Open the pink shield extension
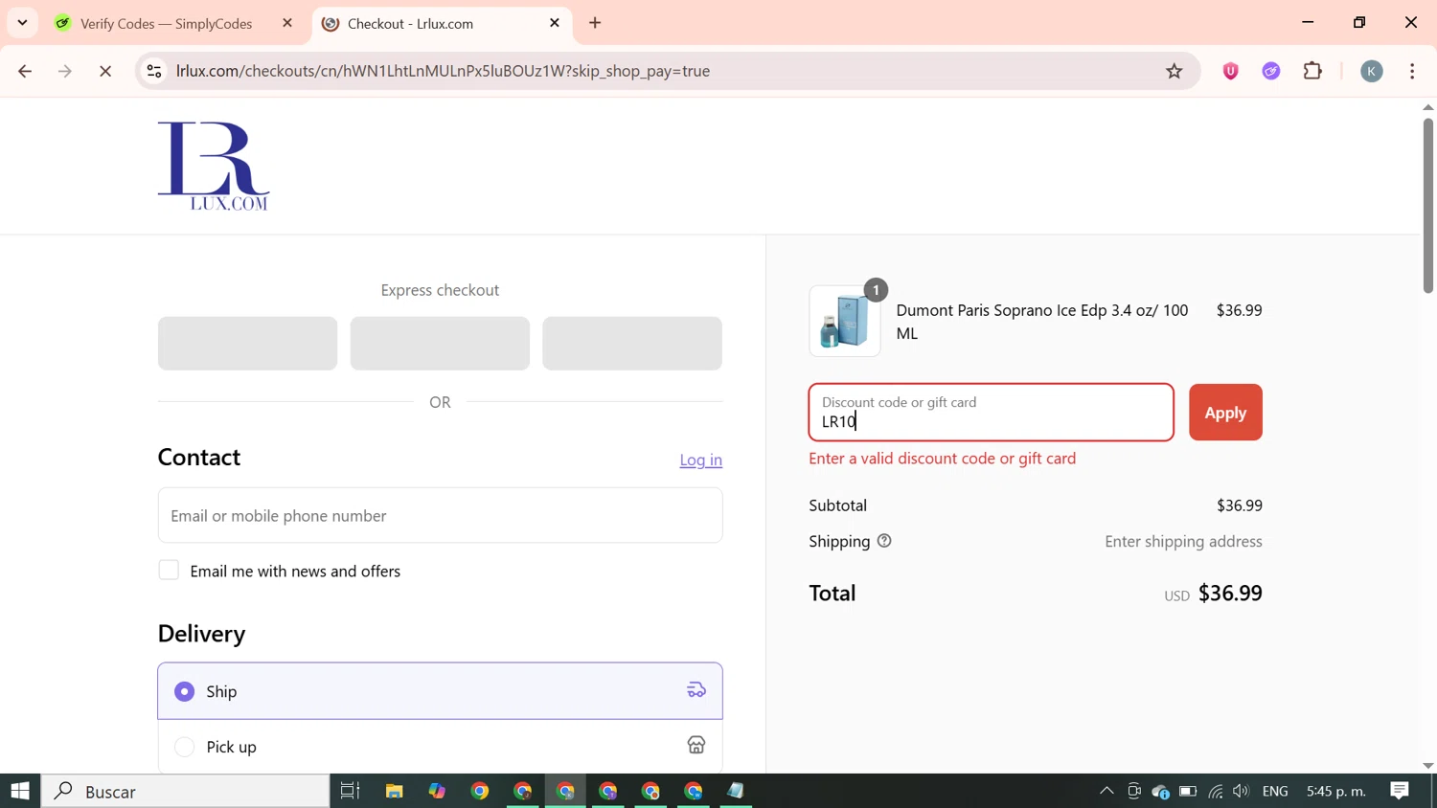 (x=1231, y=71)
